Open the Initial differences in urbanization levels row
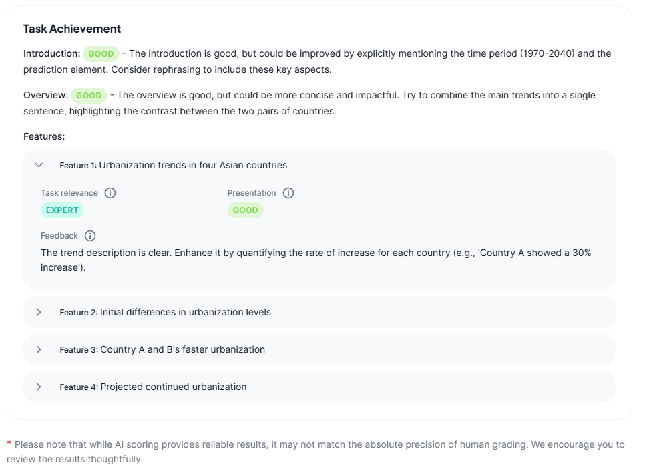Viewport: 645px width, 471px height. (185, 312)
